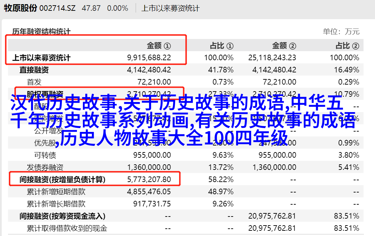Click the 58.22% percentage cell

click(x=221, y=180)
